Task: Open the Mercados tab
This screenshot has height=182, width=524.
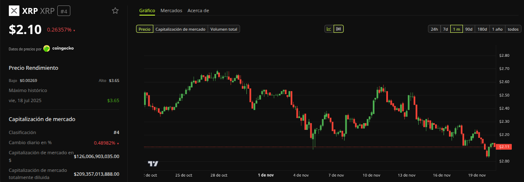Action: [171, 11]
